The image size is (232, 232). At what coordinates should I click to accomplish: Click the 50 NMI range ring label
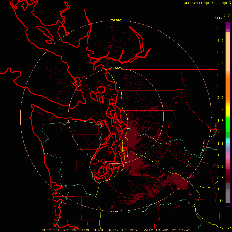point(116,68)
